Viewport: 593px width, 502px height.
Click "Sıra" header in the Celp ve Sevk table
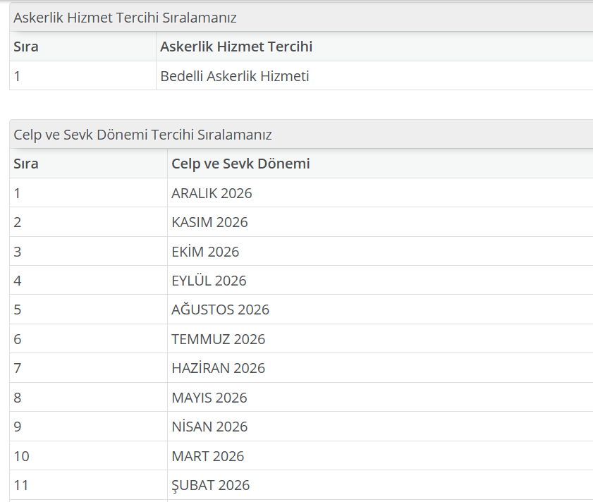[x=26, y=164]
